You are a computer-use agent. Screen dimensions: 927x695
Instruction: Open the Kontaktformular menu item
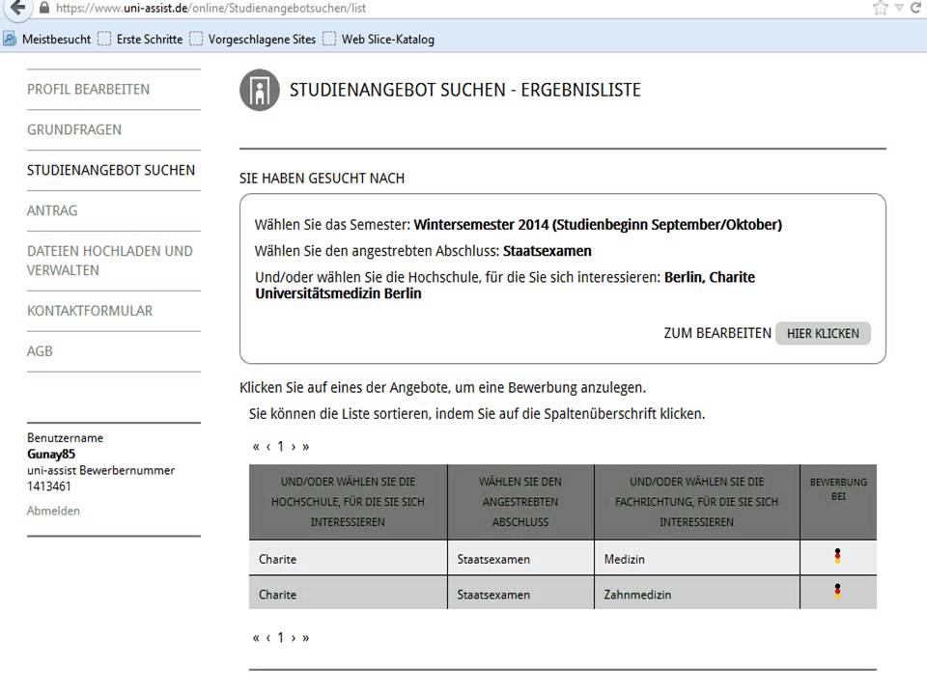pyautogui.click(x=90, y=311)
